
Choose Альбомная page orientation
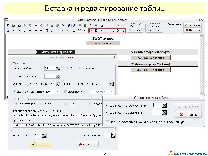148,30
